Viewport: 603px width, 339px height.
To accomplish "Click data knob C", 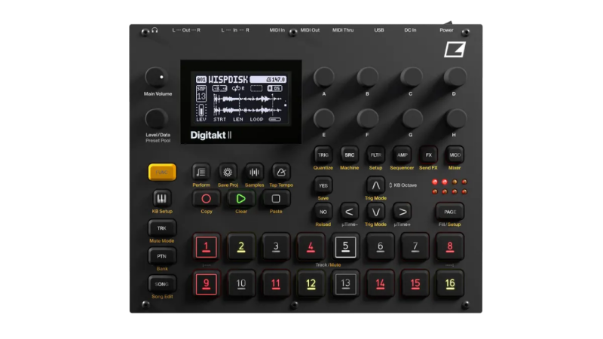I will (x=411, y=77).
